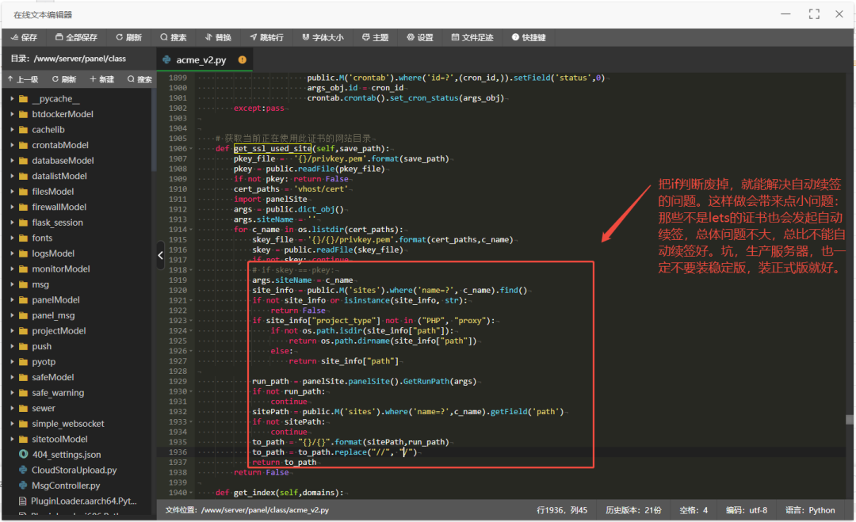Open the 替换 replace tool
The height and width of the screenshot is (522, 856).
(x=218, y=38)
